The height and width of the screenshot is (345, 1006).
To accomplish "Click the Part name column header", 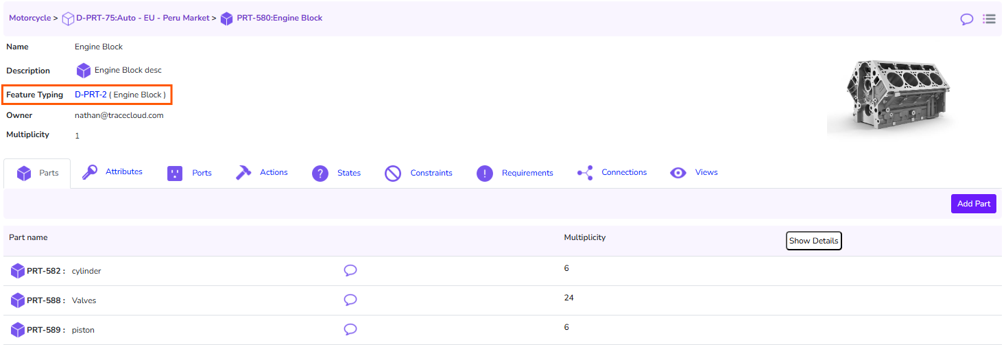I will [28, 237].
